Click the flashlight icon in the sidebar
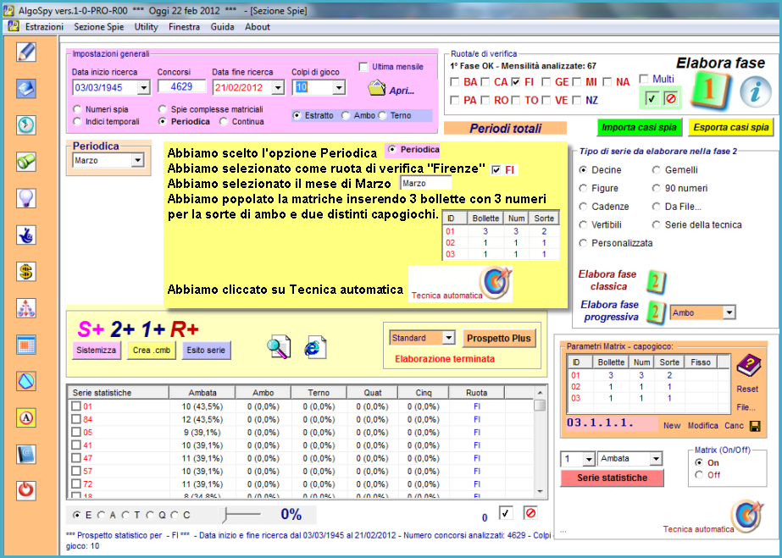 (x=26, y=162)
